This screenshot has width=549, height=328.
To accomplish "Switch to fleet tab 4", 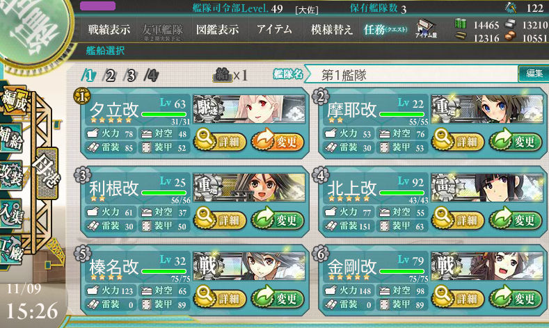I will click(x=151, y=75).
